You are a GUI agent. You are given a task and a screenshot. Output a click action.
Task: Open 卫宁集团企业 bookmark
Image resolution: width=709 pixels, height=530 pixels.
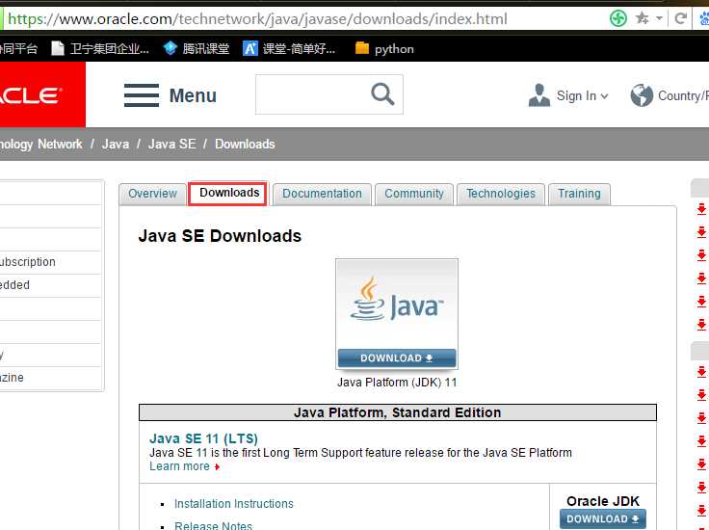click(x=100, y=48)
